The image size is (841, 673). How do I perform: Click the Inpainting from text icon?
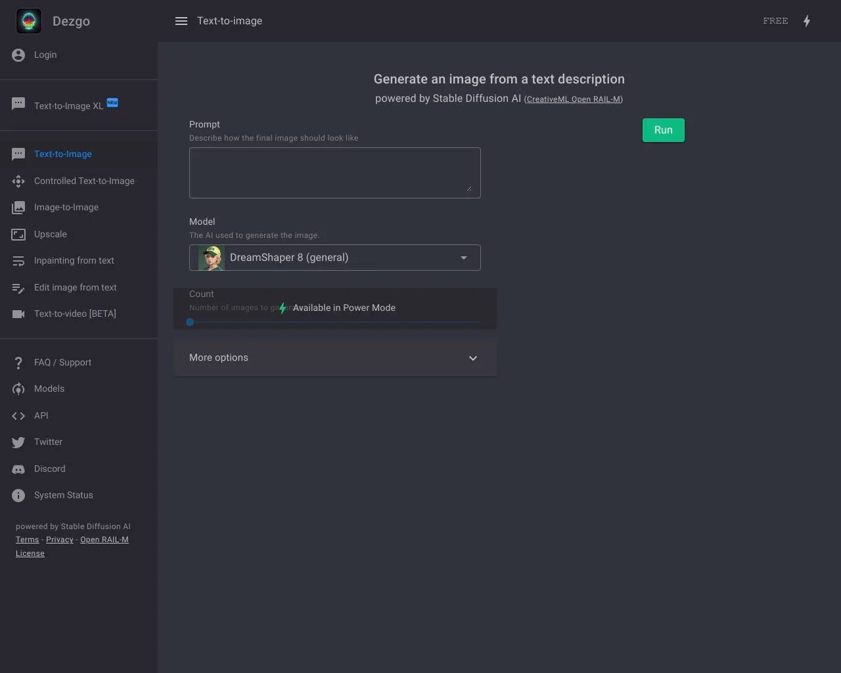[x=18, y=261]
